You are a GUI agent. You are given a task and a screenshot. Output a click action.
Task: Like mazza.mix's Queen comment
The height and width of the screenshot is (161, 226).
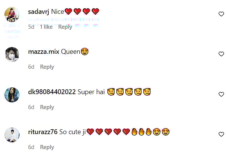pyautogui.click(x=221, y=54)
